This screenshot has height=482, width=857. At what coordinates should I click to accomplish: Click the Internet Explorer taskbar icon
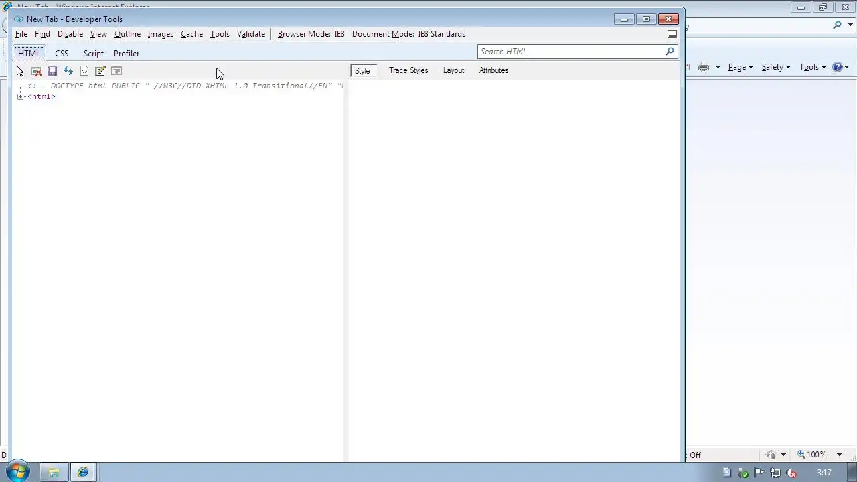tap(83, 473)
